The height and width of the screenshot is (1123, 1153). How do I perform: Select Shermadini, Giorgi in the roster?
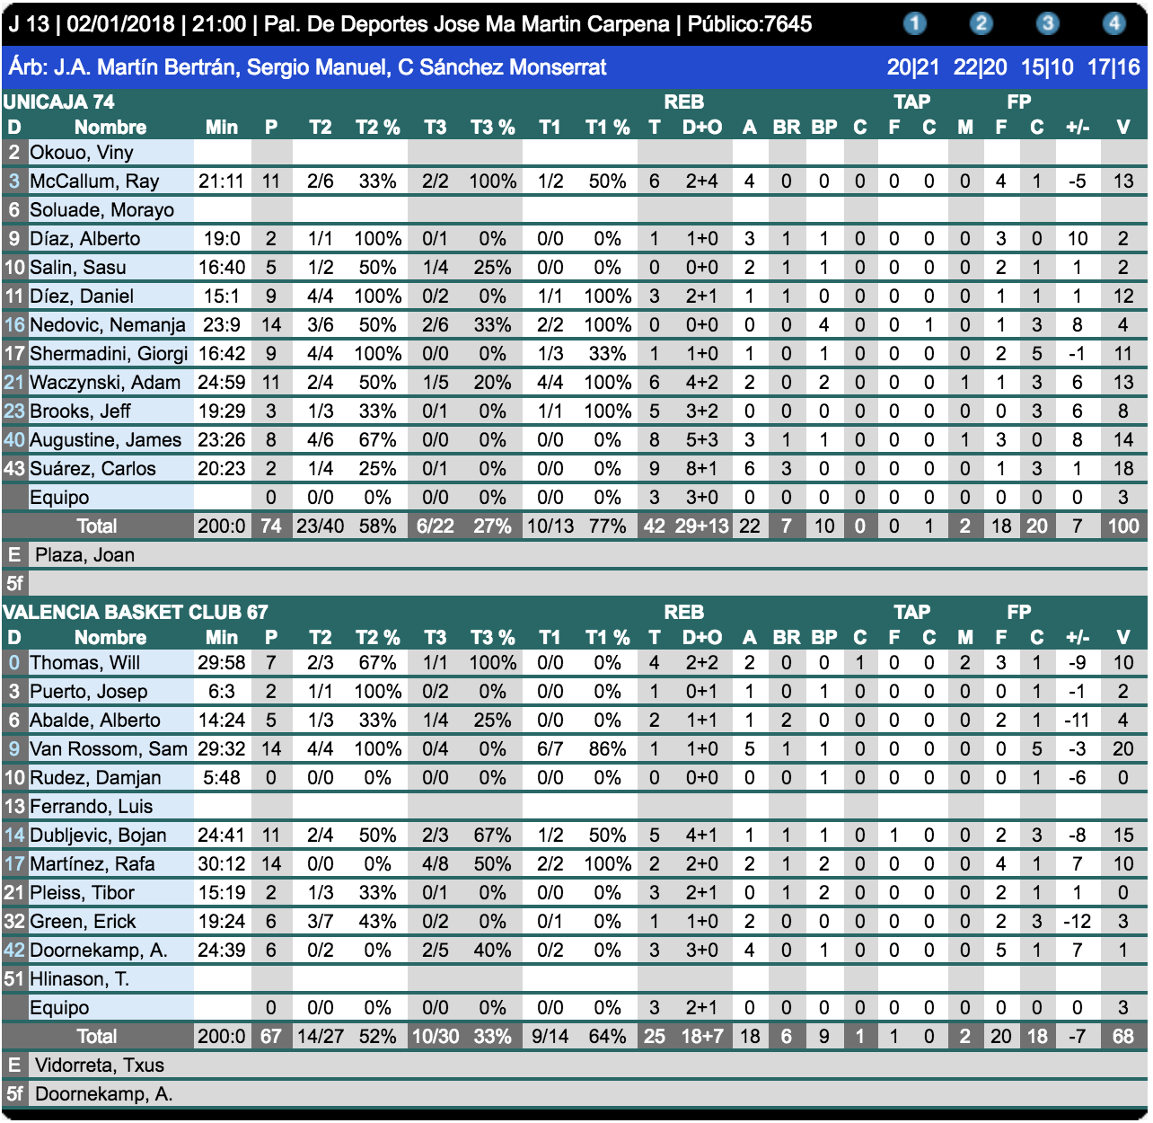(110, 354)
